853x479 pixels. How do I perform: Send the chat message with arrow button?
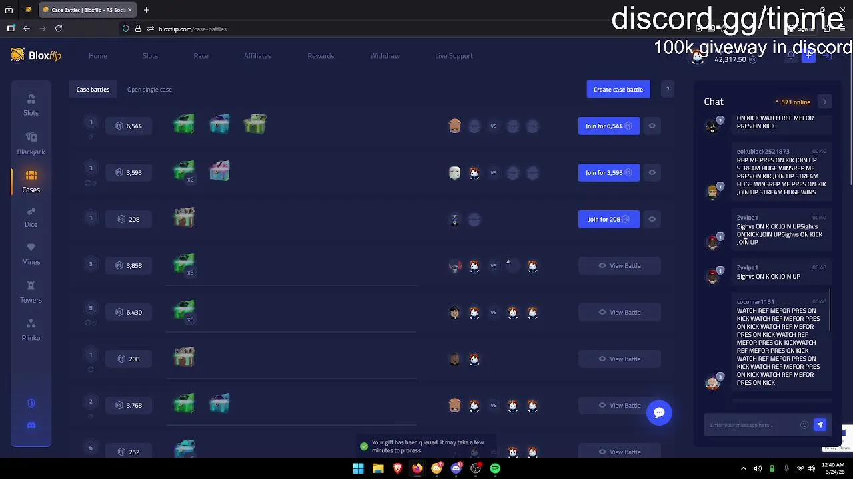820,425
